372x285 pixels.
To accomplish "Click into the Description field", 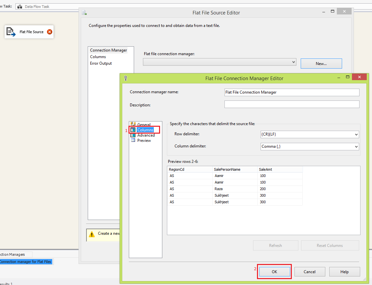I will click(x=291, y=104).
